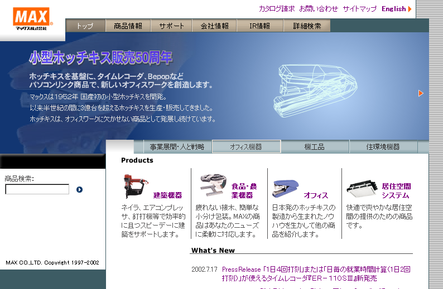Open the 2002.7.17 PressRelease news link
This screenshot has width=443, height=289.
(x=316, y=273)
